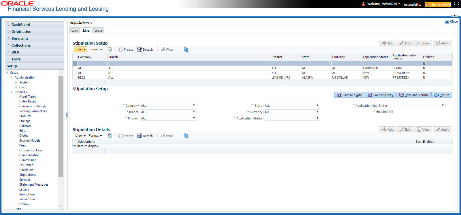
Task: Detach the Stipulation Details table
Action: coord(145,136)
